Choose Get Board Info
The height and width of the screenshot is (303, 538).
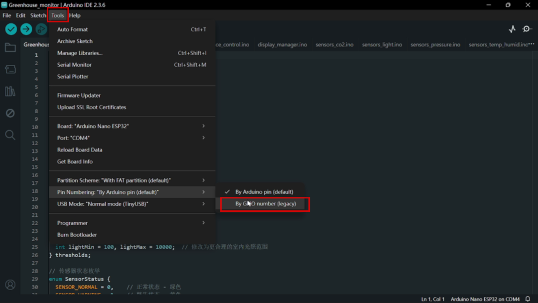click(x=132, y=161)
